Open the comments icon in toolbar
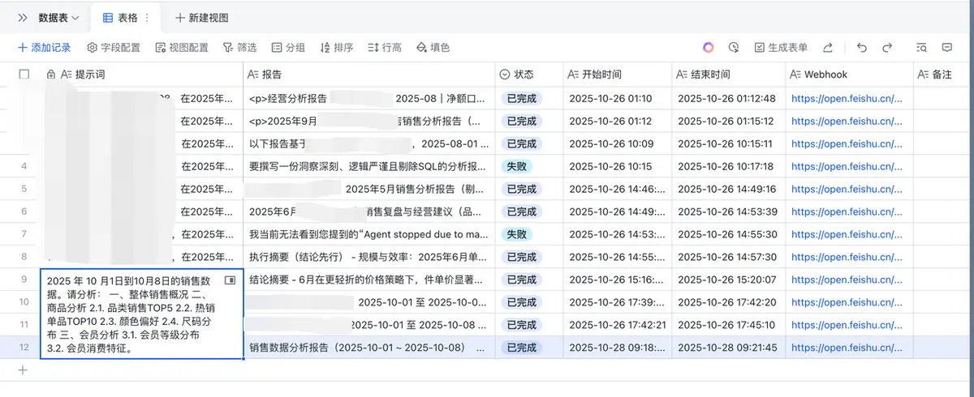The image size is (974, 397). [947, 48]
